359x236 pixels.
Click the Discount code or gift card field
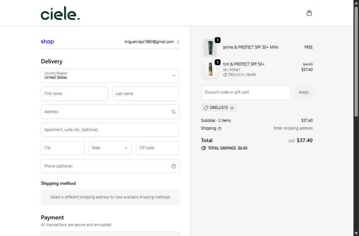coord(246,92)
